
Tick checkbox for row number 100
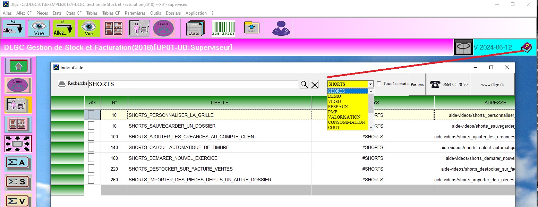pyautogui.click(x=91, y=137)
